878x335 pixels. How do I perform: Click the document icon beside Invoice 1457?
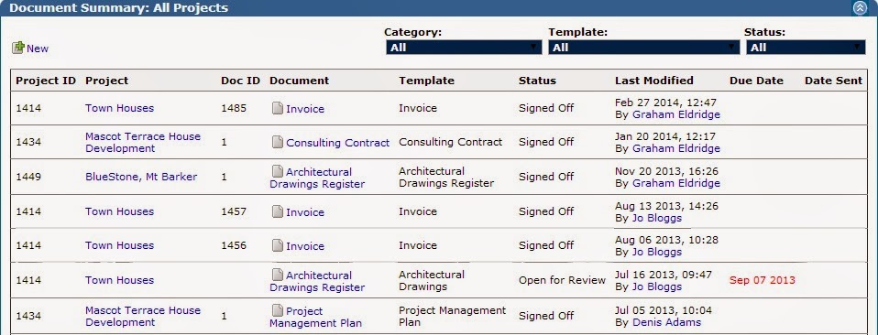[x=278, y=211]
